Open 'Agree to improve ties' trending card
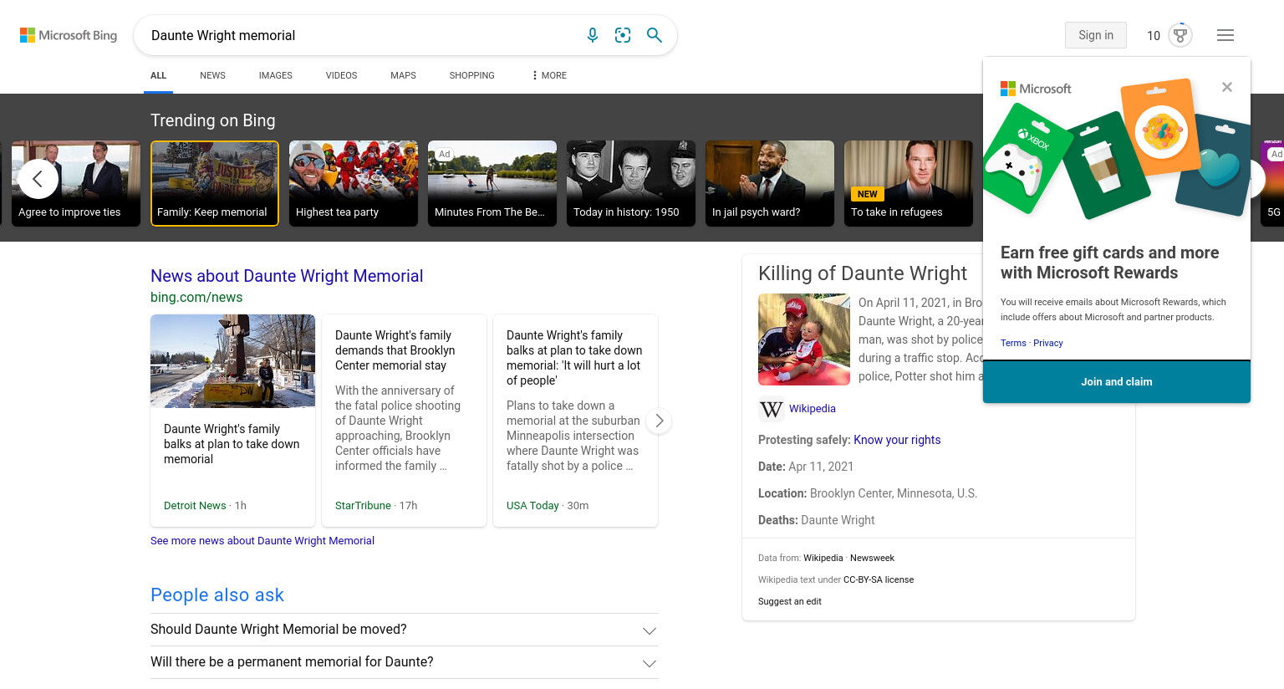Screen dimensions: 1284x689 (76, 183)
